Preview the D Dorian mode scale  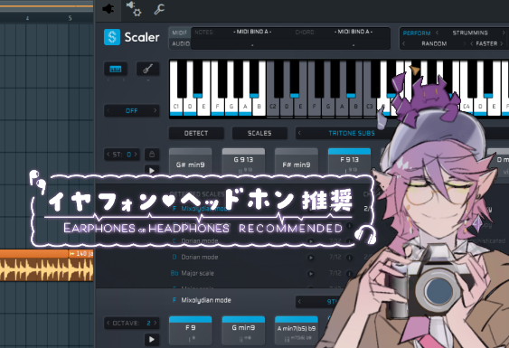[311, 258]
